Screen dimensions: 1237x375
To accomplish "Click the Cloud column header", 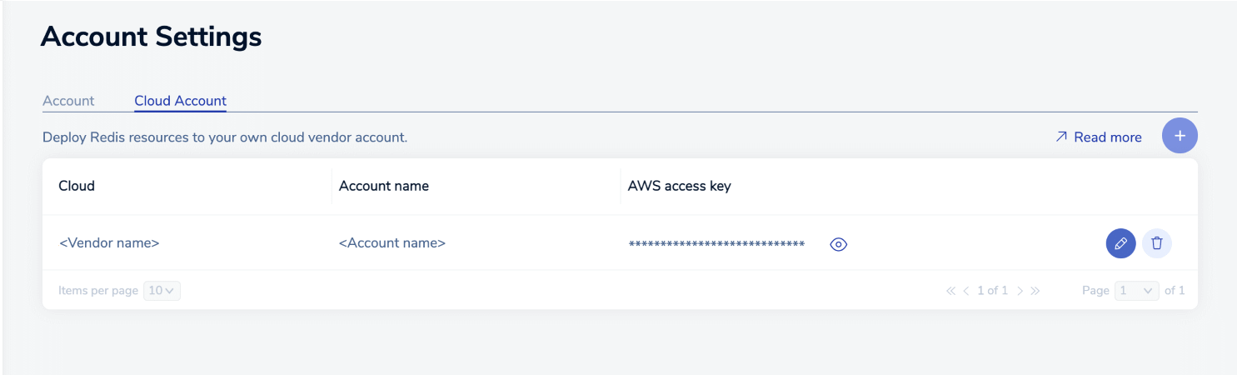I will (x=77, y=186).
